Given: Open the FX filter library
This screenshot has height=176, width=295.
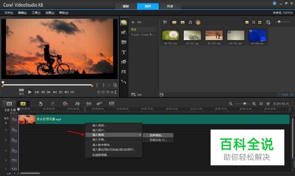Looking at the screenshot, I should tap(124, 72).
